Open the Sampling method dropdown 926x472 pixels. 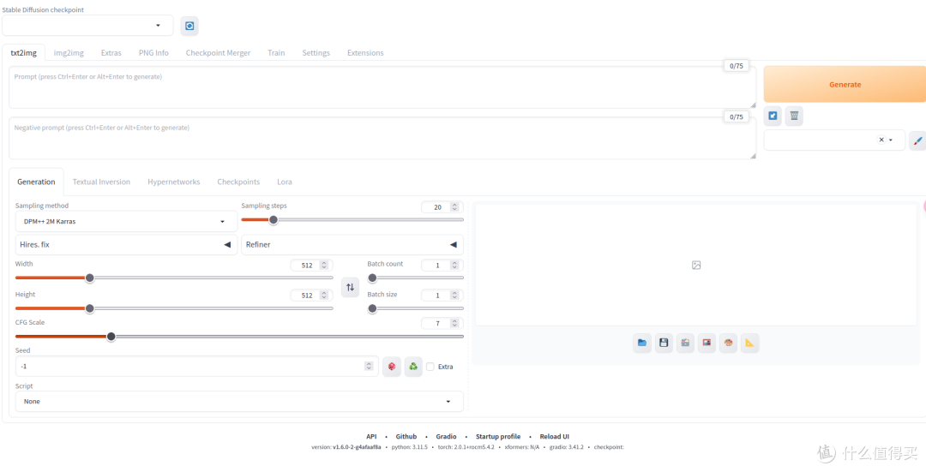coord(126,221)
